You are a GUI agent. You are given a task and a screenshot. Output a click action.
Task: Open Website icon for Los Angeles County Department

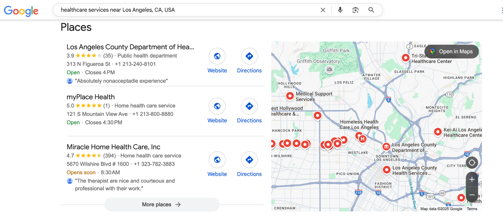pyautogui.click(x=217, y=56)
